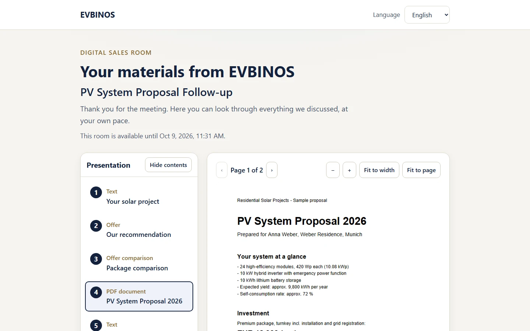Viewport: 530px width, 331px height.
Task: Select 'PV System Proposal 2026' PDF item
Action: [x=139, y=296]
